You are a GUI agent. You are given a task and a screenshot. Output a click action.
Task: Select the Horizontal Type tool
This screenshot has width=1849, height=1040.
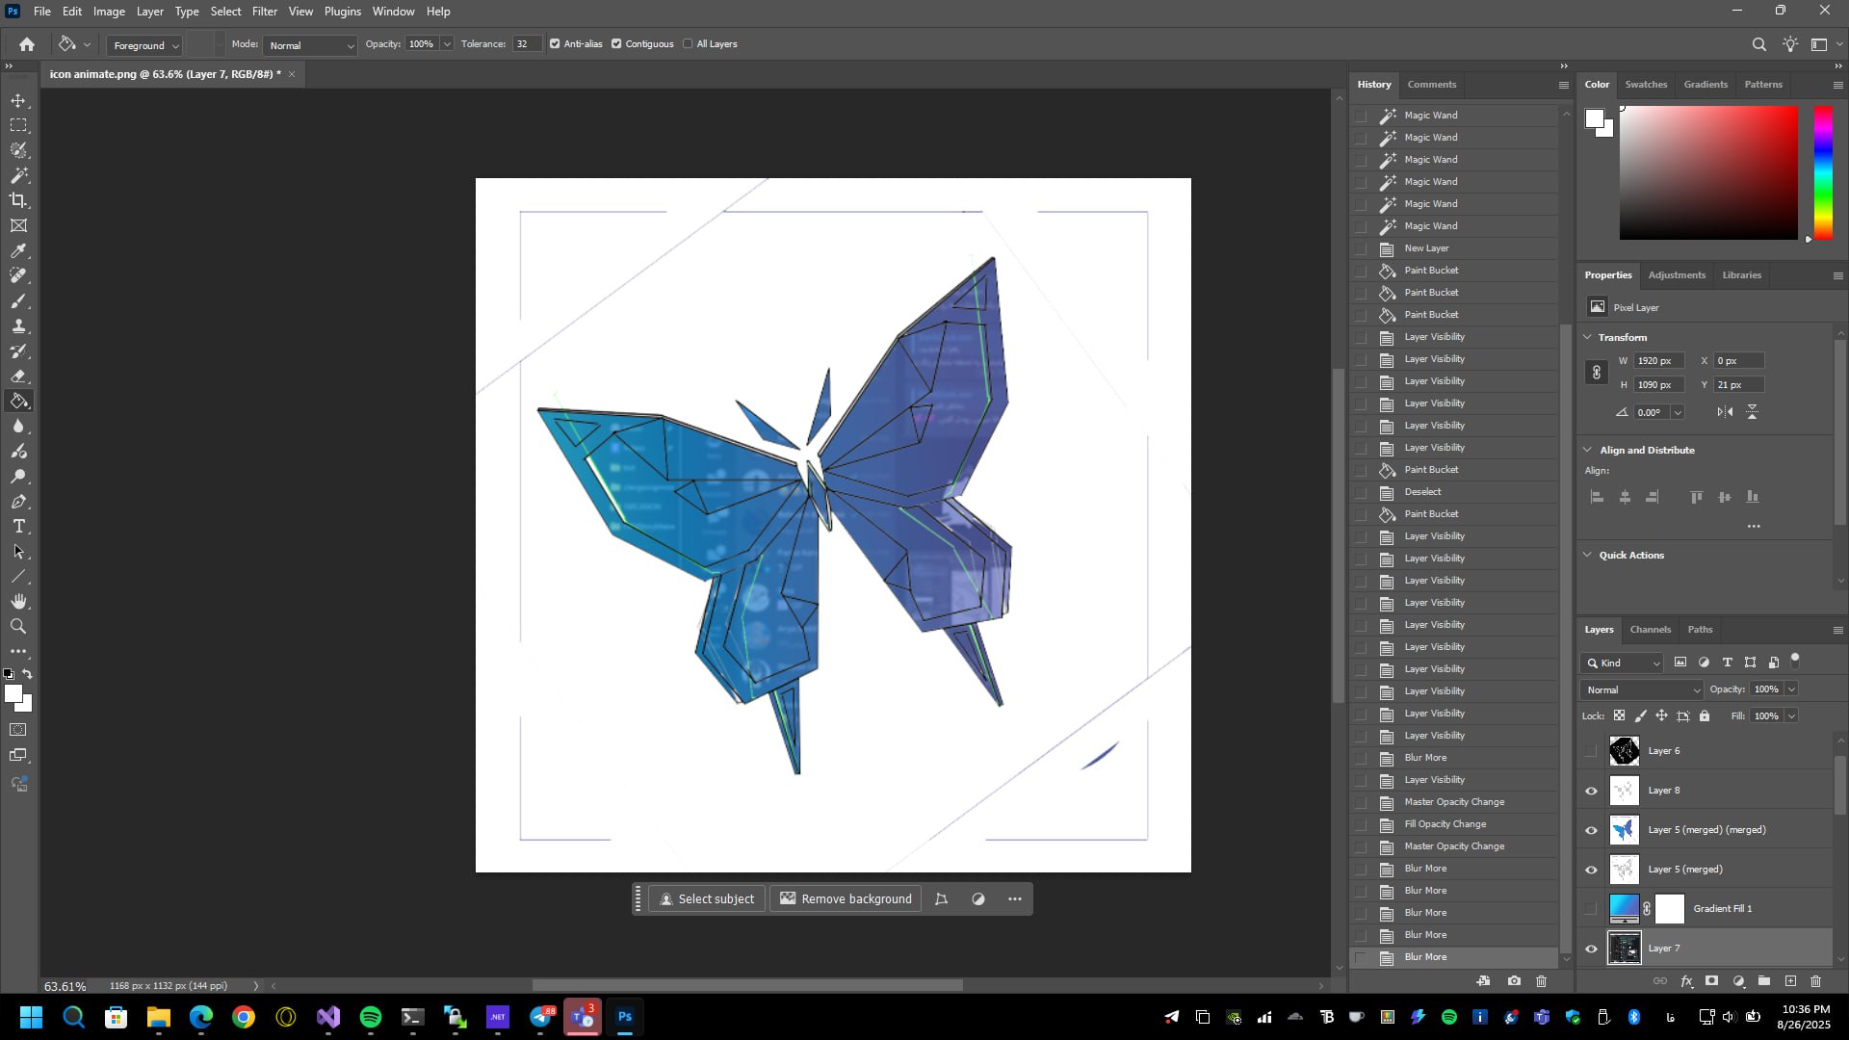18,527
